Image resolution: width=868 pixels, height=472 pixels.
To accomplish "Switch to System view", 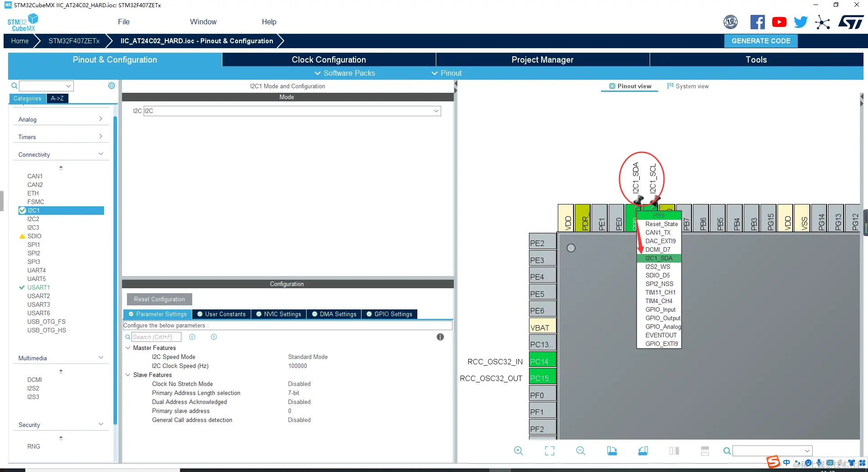I will [x=687, y=86].
